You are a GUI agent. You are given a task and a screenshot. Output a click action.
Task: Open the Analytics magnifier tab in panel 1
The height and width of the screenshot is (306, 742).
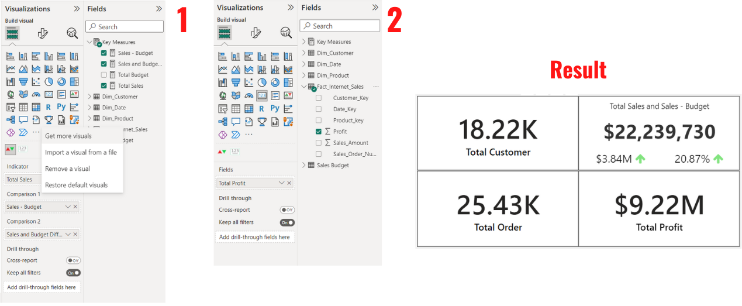click(x=72, y=33)
